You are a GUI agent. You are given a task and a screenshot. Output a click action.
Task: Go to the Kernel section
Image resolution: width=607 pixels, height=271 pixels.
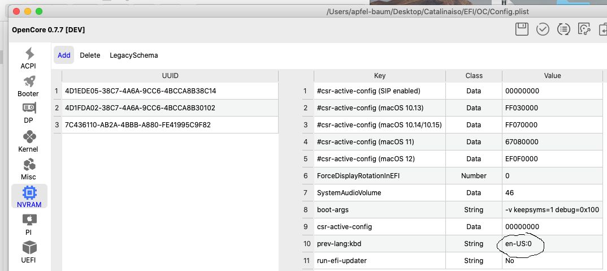pos(28,141)
